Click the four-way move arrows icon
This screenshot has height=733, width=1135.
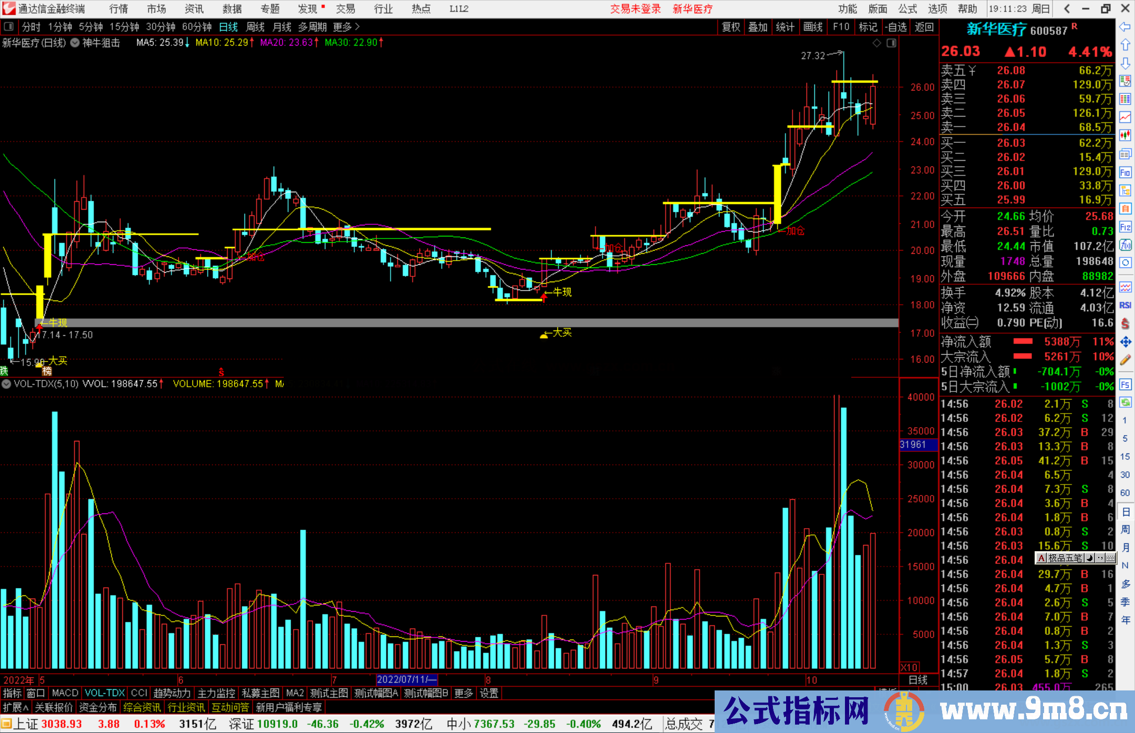pos(1125,342)
